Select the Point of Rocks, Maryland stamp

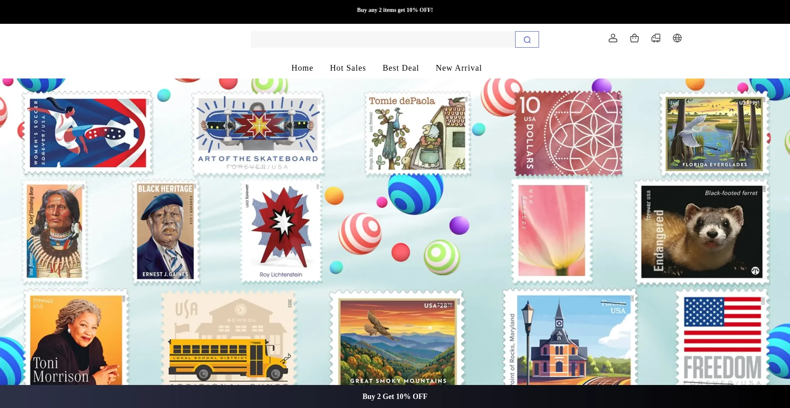click(x=570, y=337)
